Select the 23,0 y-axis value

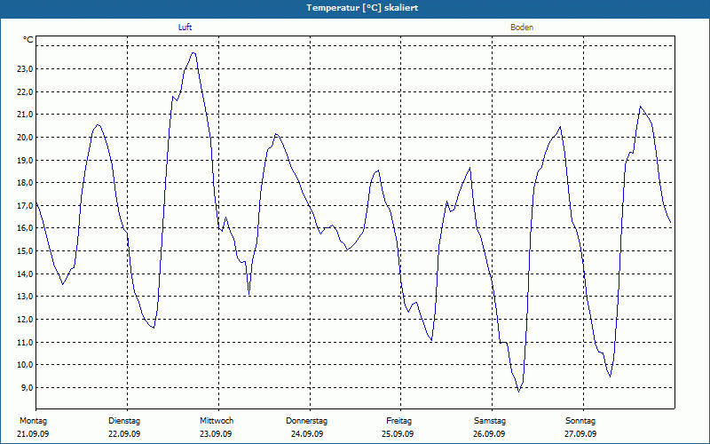point(25,69)
